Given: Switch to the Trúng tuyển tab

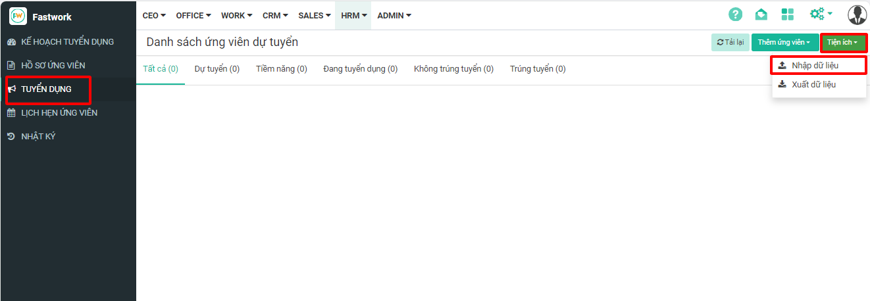Looking at the screenshot, I should point(537,69).
